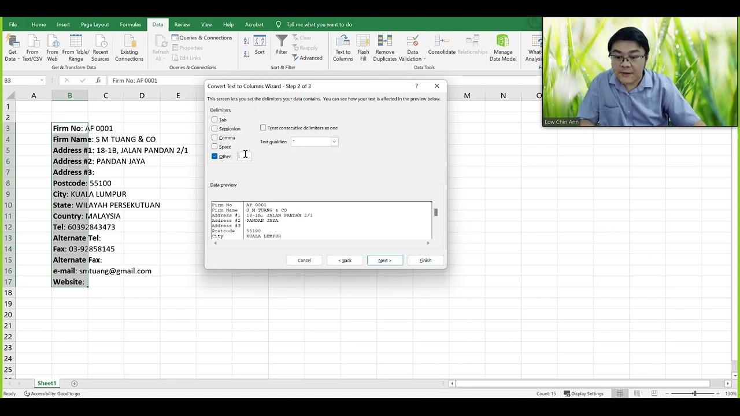
Task: Click the zoom slider handle
Action: (694, 393)
